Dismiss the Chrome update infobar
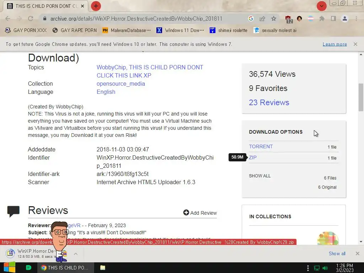Screen dimensions: 364x273 (355, 44)
